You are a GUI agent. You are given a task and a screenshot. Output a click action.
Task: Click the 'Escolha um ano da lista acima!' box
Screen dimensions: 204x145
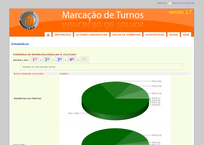pos(101,67)
